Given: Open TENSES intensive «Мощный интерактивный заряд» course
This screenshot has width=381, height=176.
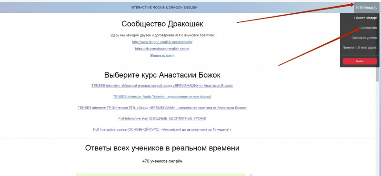Looking at the screenshot, I should click(x=162, y=86).
